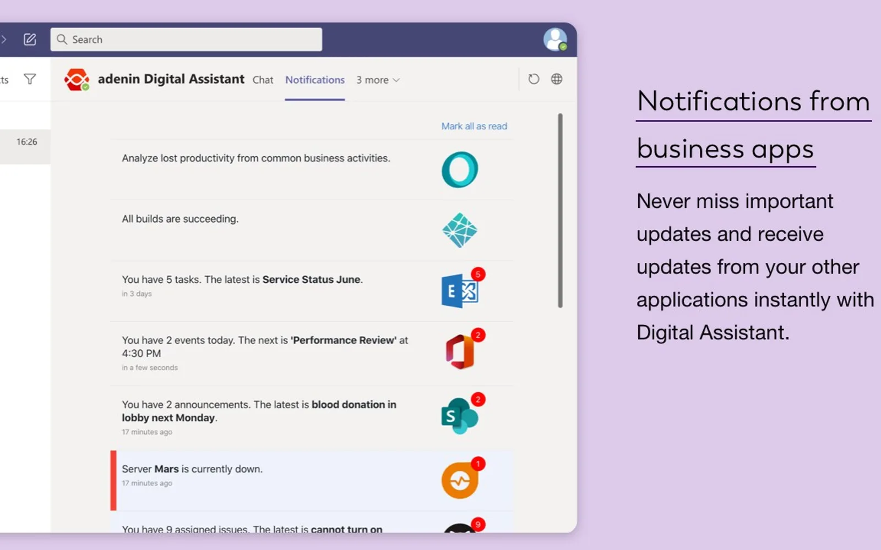
Task: Expand the 3 more tabs dropdown
Action: point(378,80)
